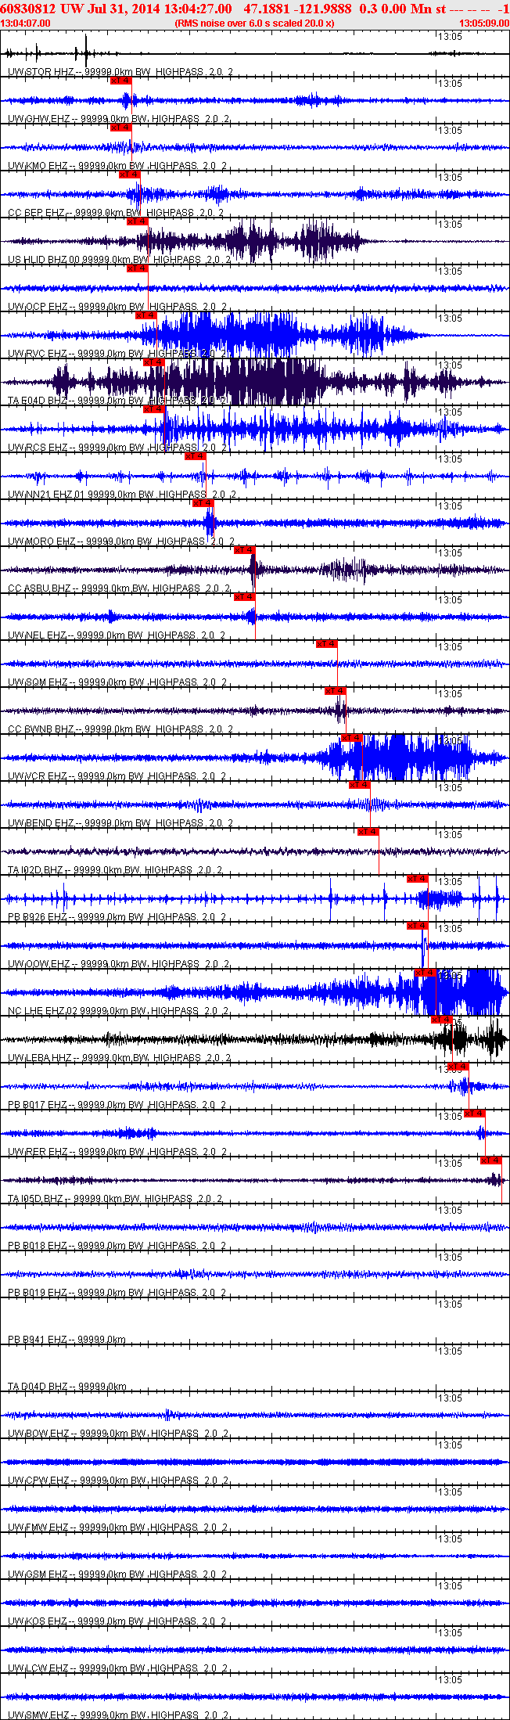
Task: Click the red arrival marker on the CC ASBU trace
Action: 244,550
